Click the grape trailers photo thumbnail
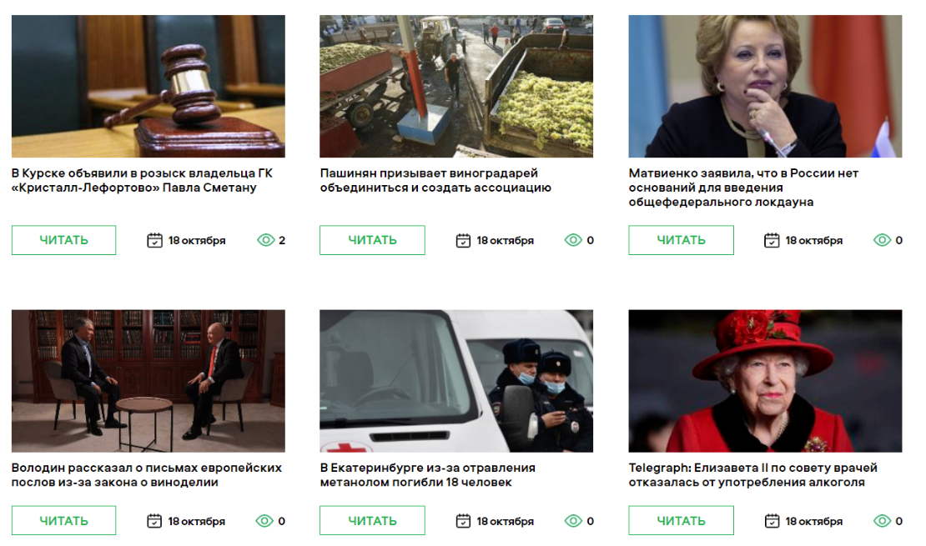The width and height of the screenshot is (926, 546). (456, 86)
